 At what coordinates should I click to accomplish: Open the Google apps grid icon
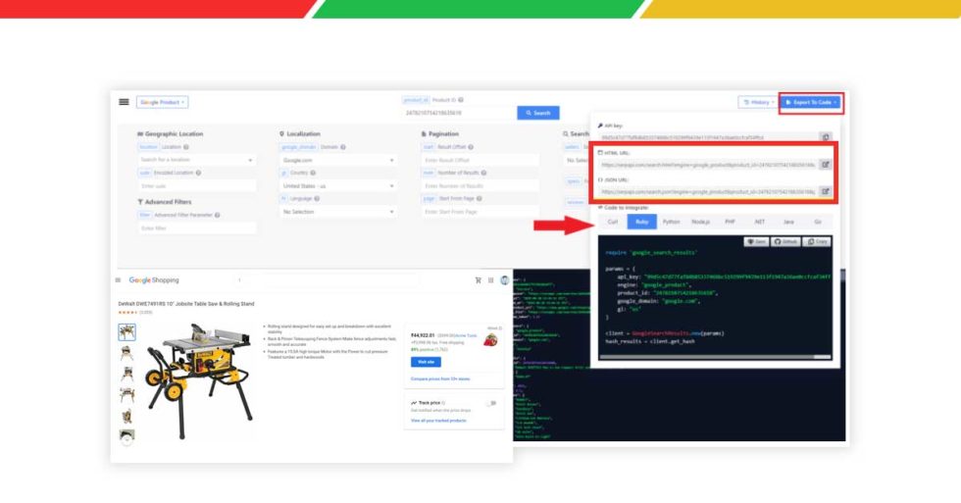point(491,280)
